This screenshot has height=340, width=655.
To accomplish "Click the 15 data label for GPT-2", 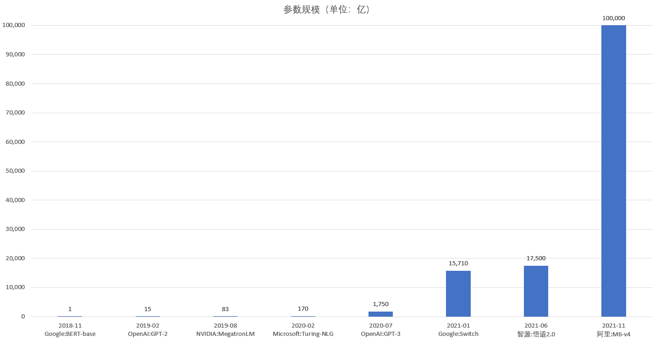I will 148,309.
